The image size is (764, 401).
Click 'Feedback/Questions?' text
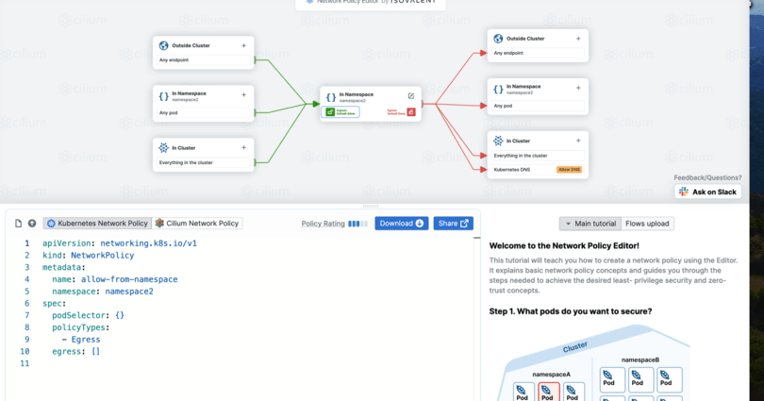coord(707,177)
